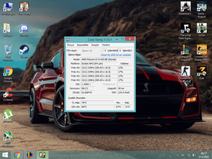
Task: Launch the CCleaner desktop shortcut
Action: [x=8, y=95]
